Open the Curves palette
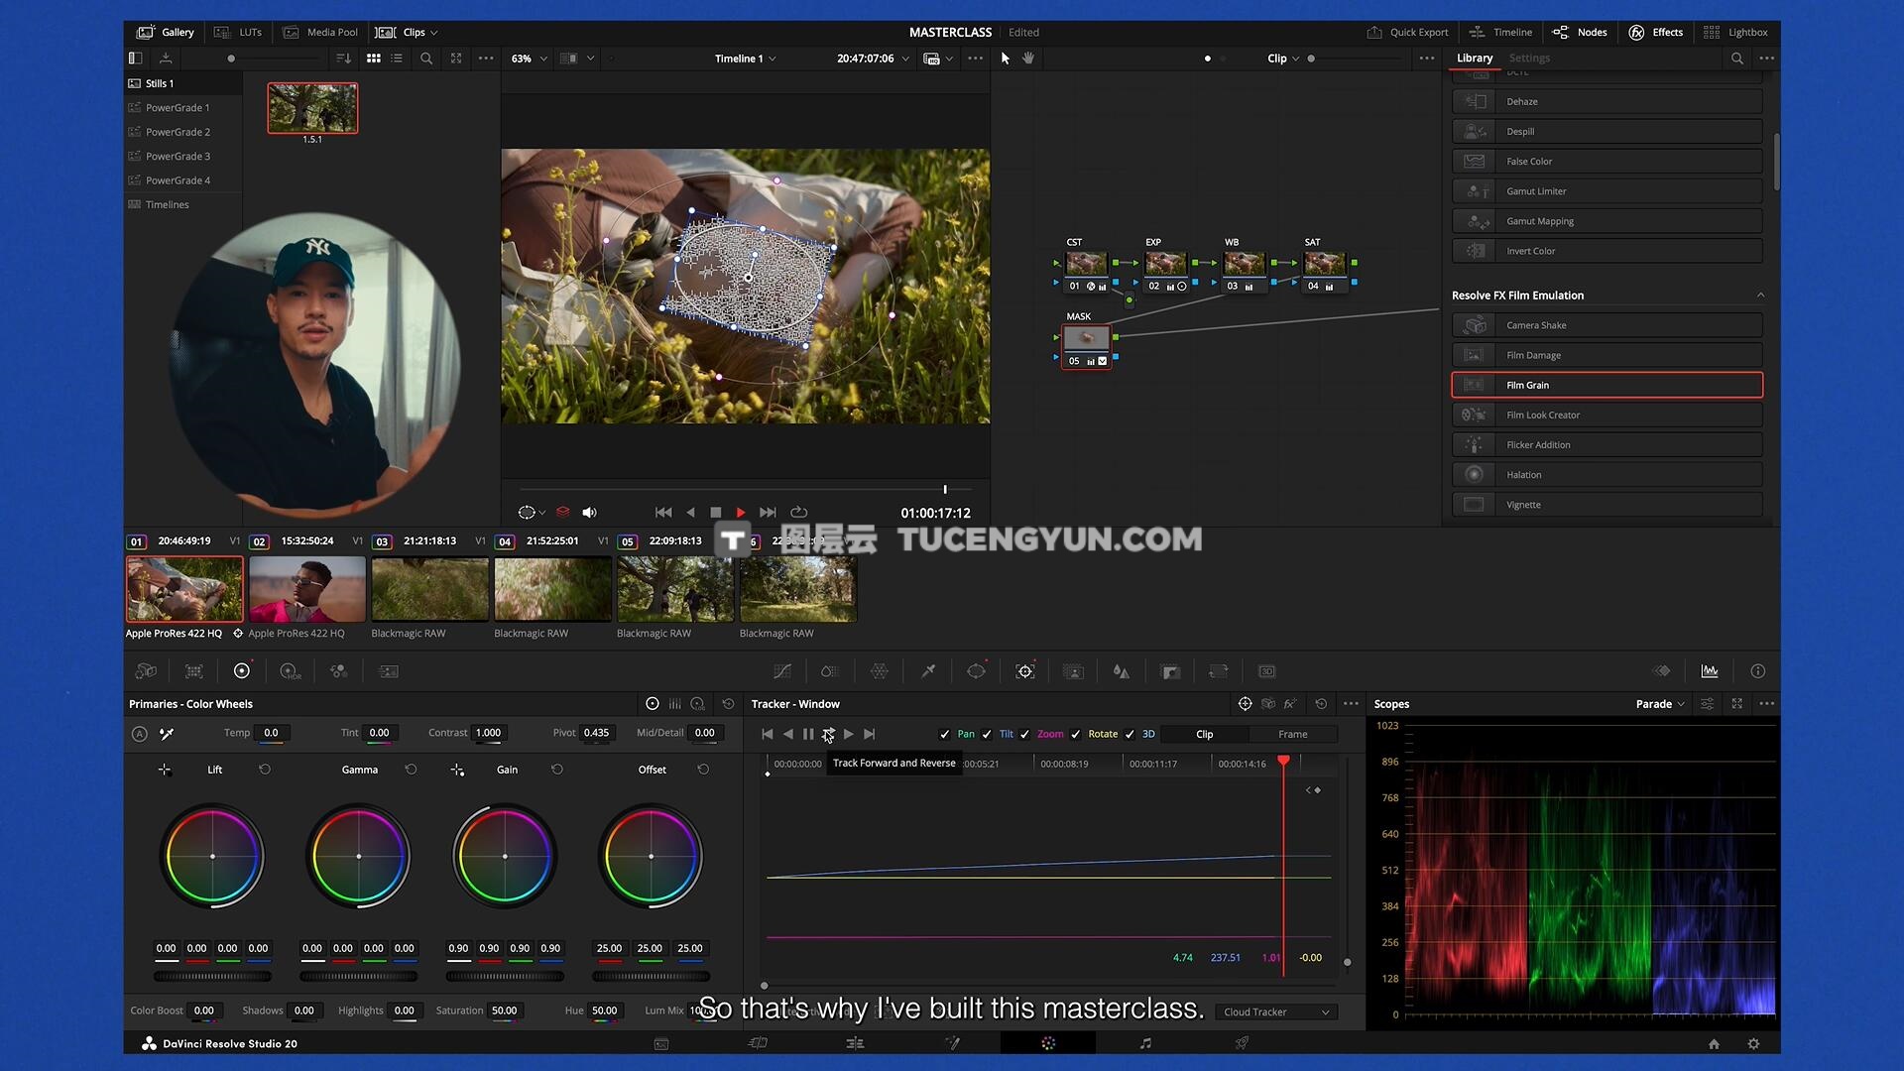The width and height of the screenshot is (1904, 1071). 781,671
